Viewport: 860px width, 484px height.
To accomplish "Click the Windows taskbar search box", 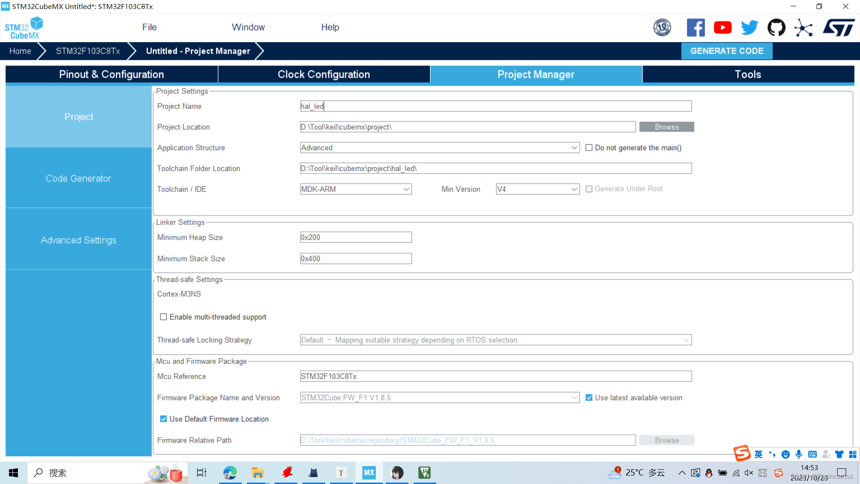I will (107, 473).
